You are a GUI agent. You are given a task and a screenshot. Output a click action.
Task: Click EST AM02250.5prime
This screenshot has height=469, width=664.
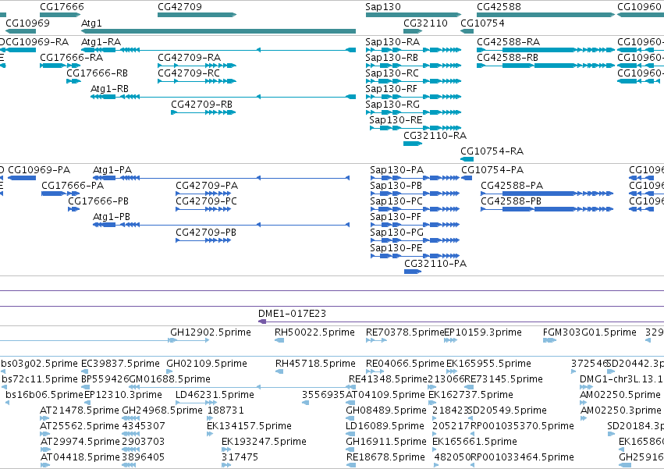tap(620, 395)
